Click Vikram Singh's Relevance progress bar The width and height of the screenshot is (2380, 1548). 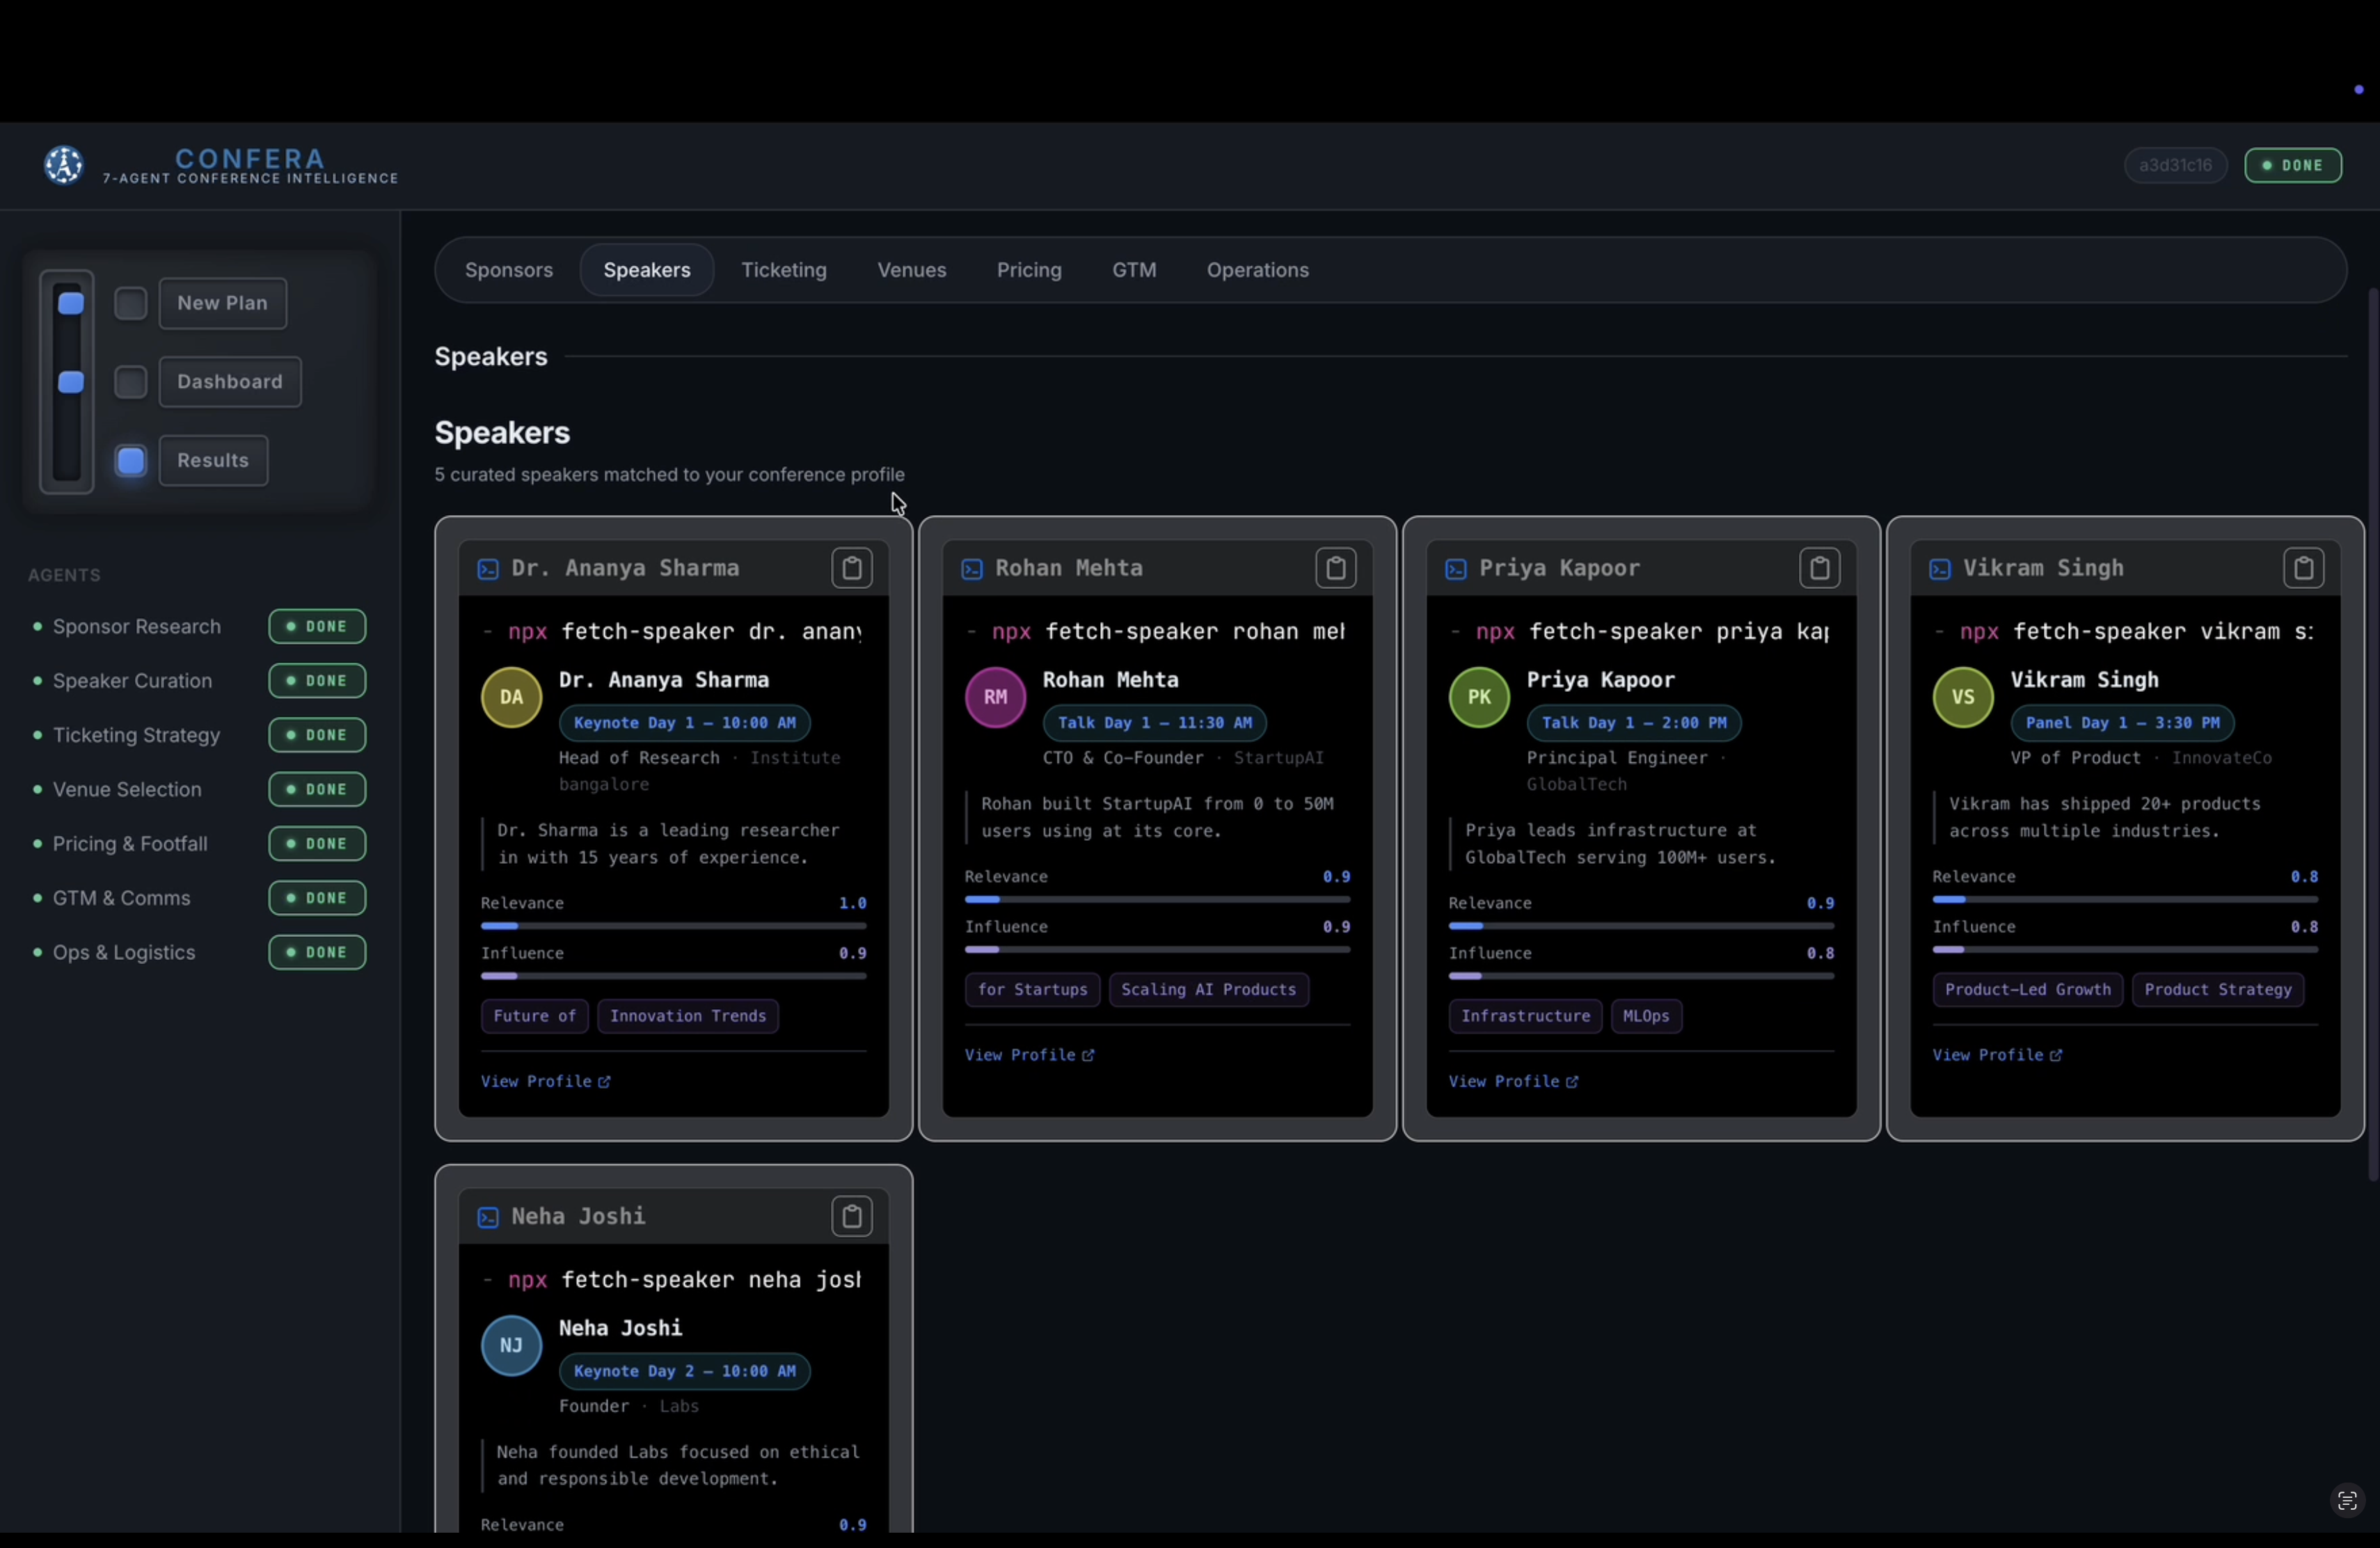pos(2125,899)
